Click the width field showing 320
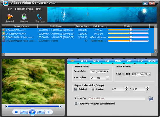The width and height of the screenshot is (160, 117). [118, 89]
